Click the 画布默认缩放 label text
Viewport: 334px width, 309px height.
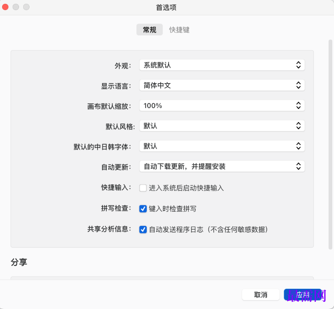point(109,106)
